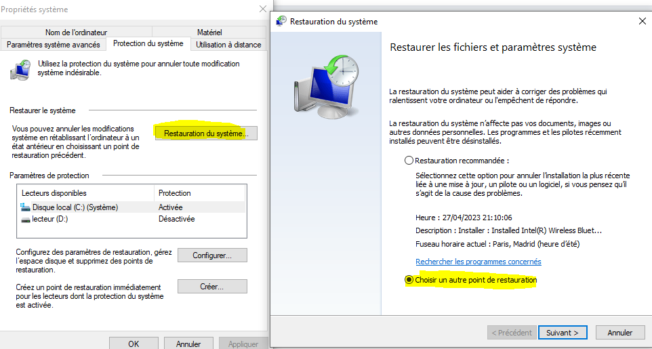Click the Protection column header

(x=200, y=193)
